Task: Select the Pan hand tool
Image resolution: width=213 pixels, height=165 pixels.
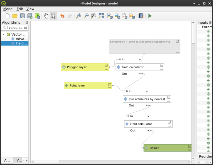Action: [x=46, y=16]
